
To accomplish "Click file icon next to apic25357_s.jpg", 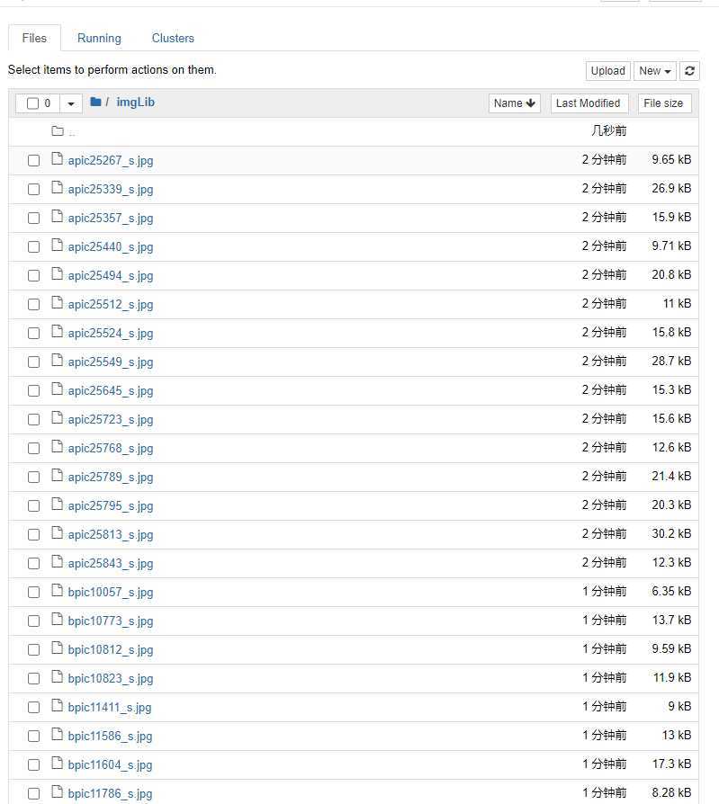I will [57, 217].
